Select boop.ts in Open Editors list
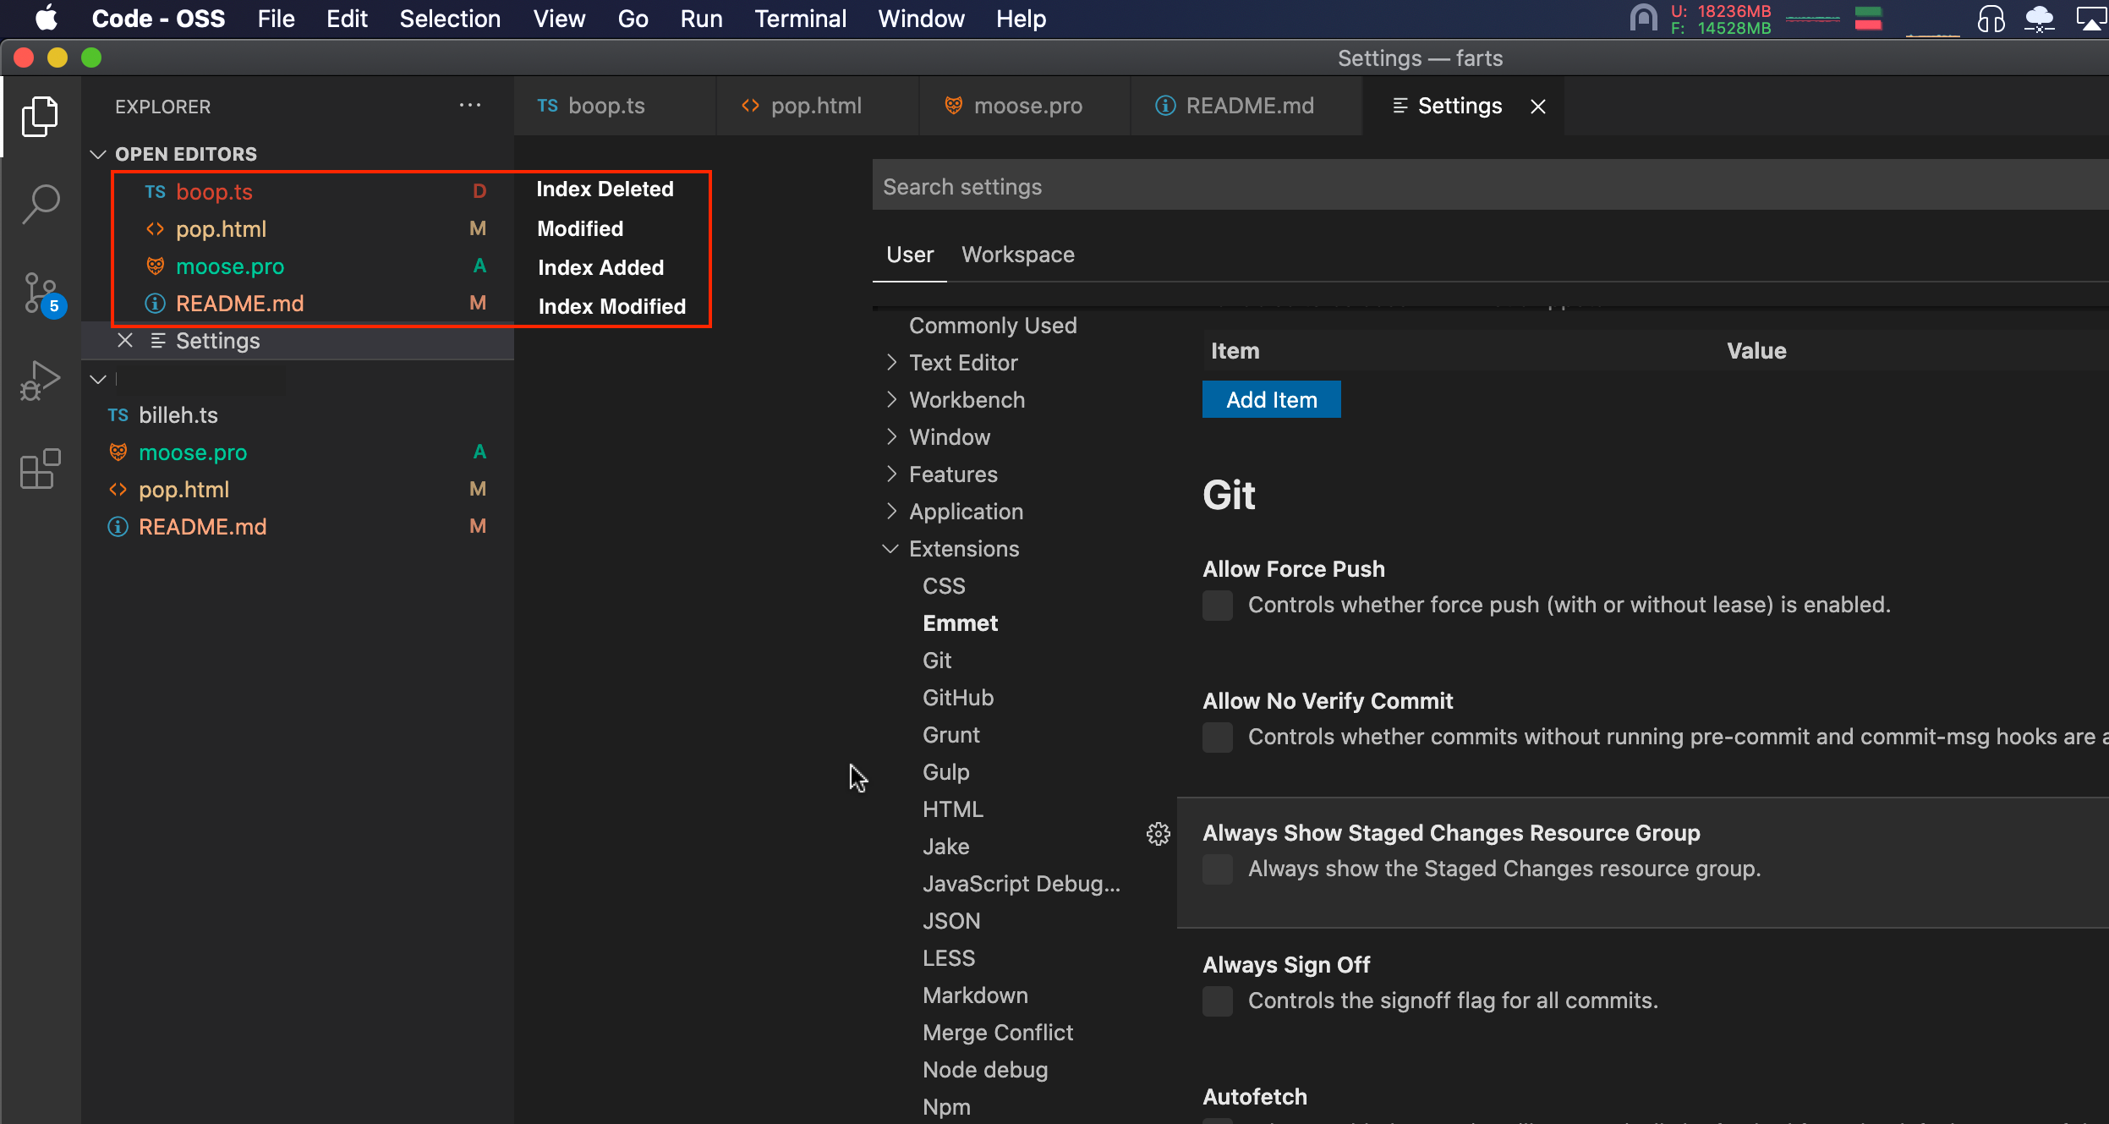This screenshot has width=2109, height=1124. point(298,192)
